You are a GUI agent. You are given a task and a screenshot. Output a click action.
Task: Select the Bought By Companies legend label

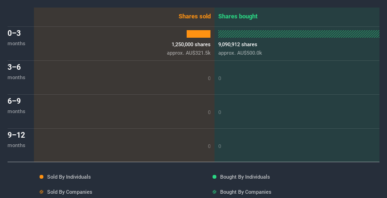coord(246,192)
